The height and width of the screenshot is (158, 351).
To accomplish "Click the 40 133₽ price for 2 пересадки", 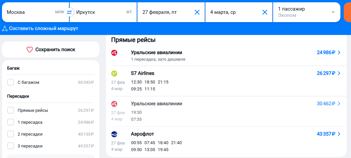I will [86, 134].
